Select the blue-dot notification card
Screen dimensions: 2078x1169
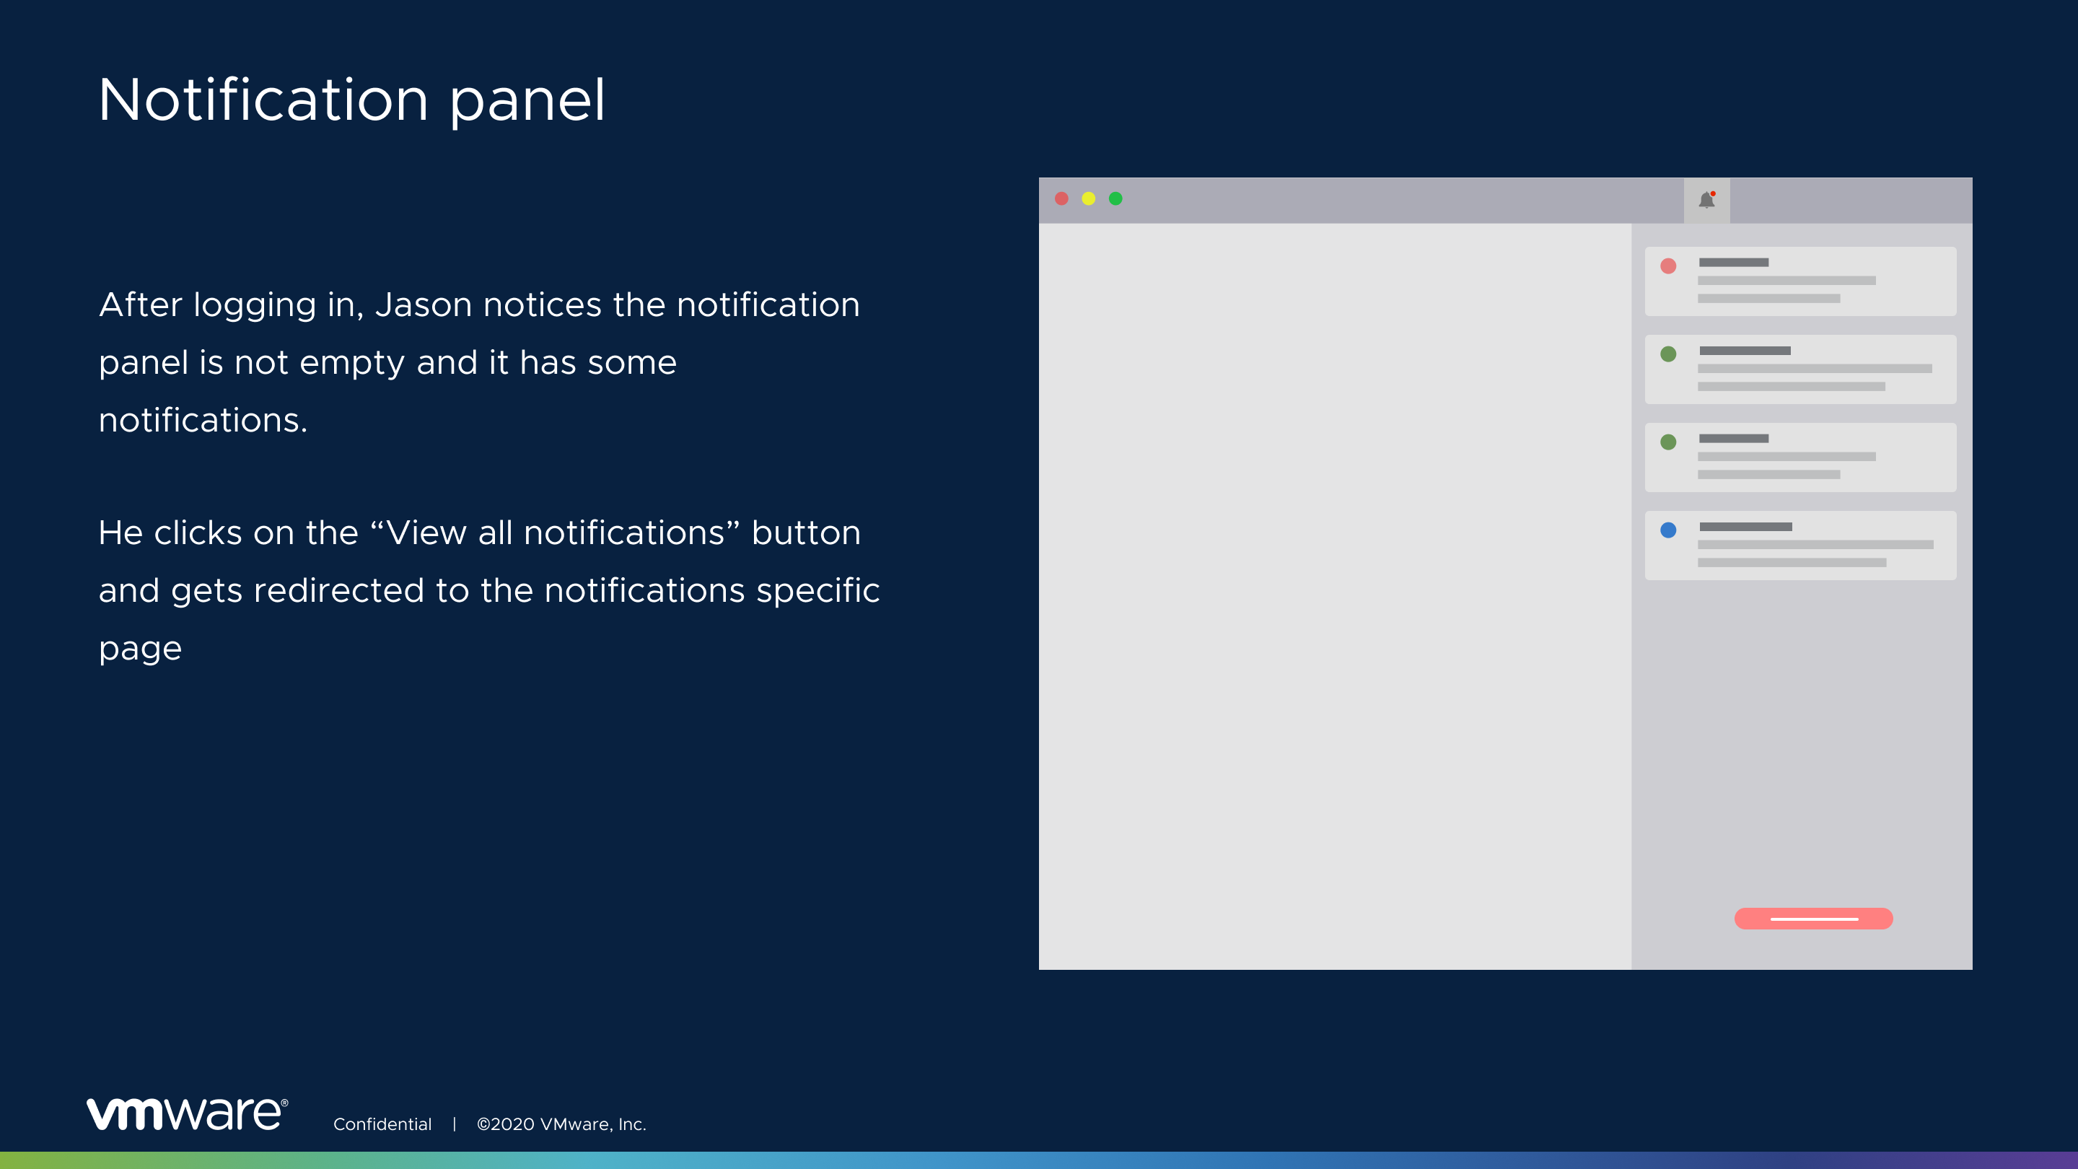pos(1800,546)
